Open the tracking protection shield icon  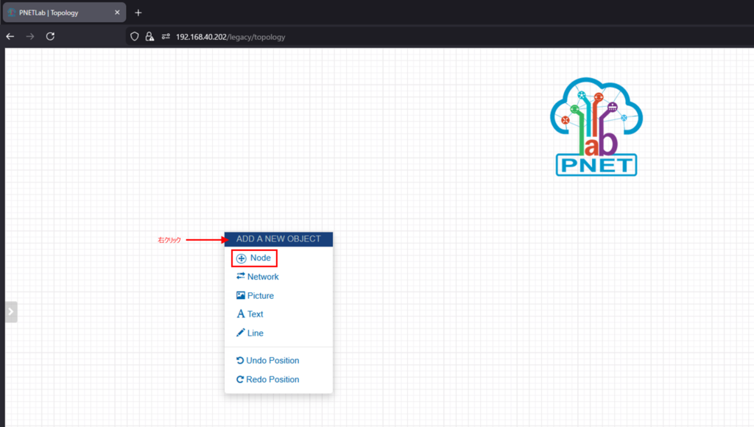134,36
